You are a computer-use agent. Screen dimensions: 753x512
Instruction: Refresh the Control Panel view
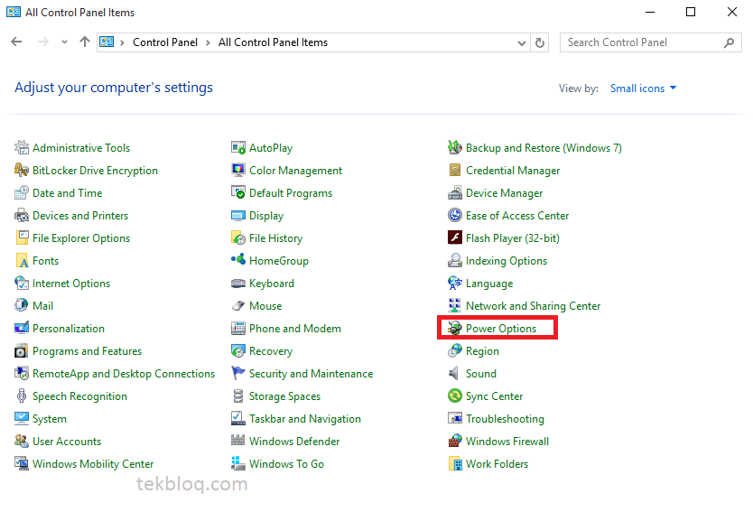coord(540,42)
